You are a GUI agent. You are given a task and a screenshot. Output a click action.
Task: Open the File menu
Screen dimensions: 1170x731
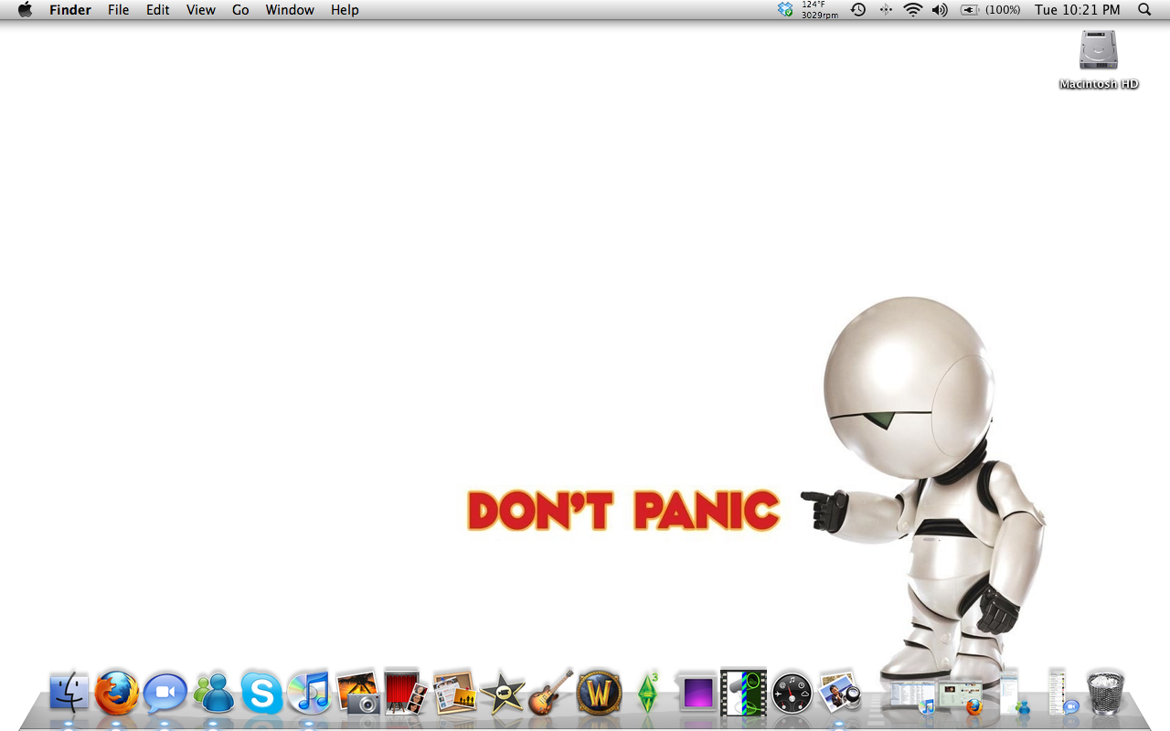[119, 10]
